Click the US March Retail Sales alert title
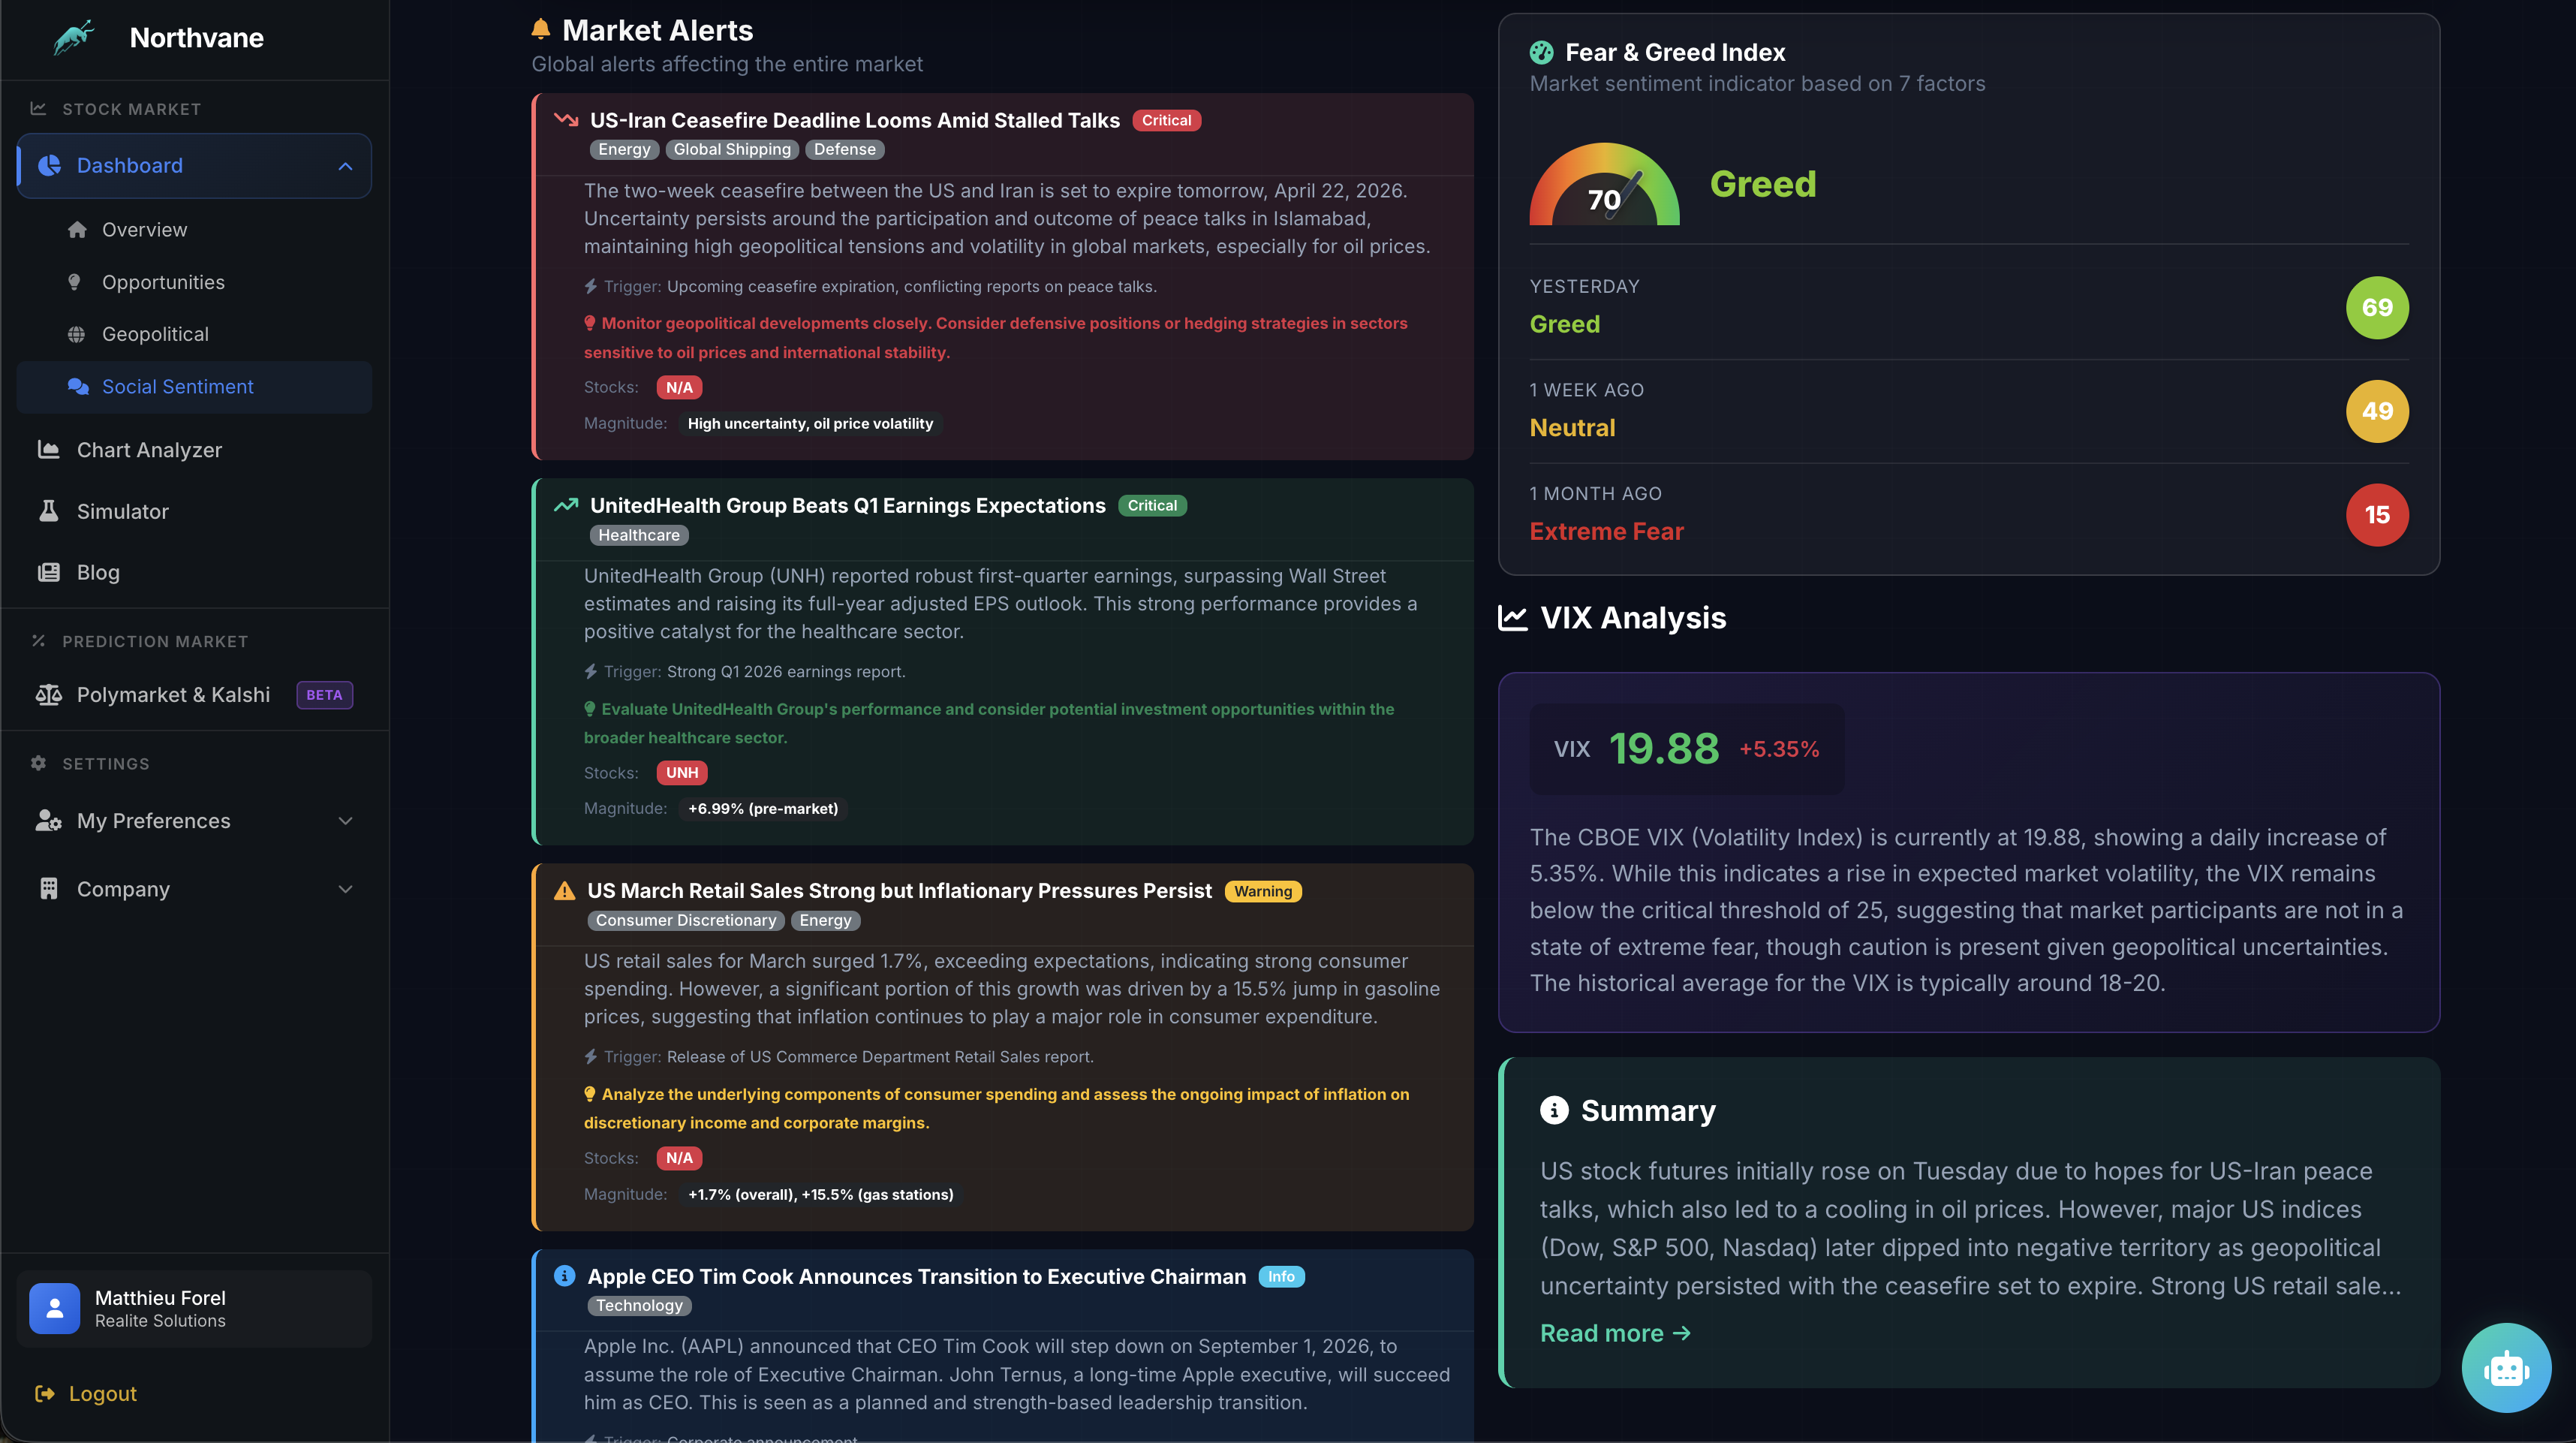Image resolution: width=2576 pixels, height=1443 pixels. pos(899,890)
